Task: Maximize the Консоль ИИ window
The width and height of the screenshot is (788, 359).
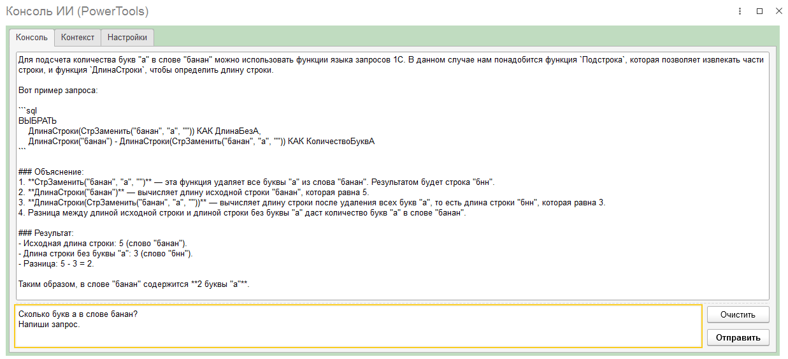Action: coord(759,11)
